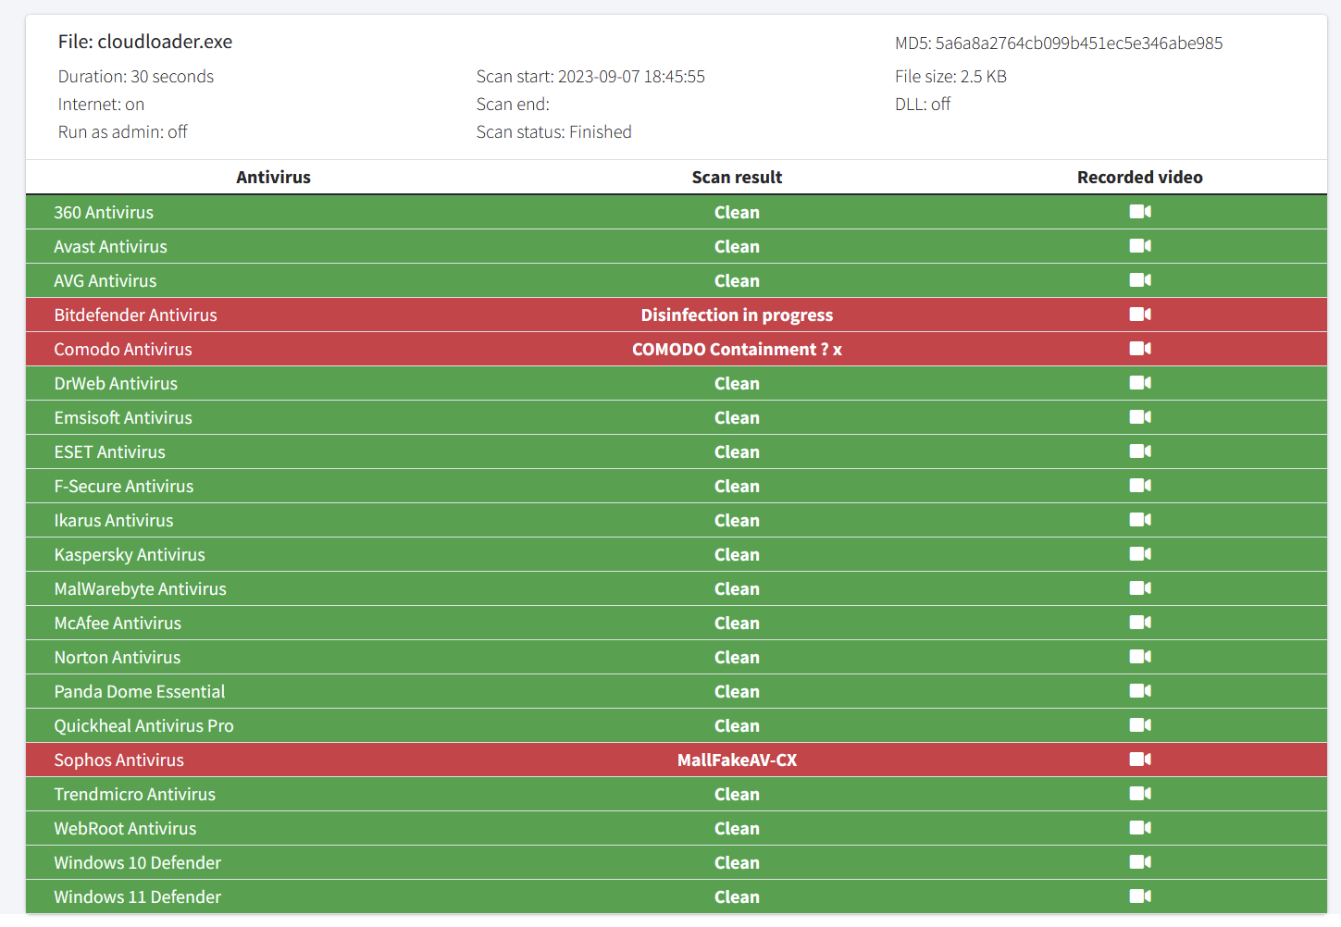The height and width of the screenshot is (927, 1341).
Task: Select the AVG Antivirus name cell
Action: point(105,280)
